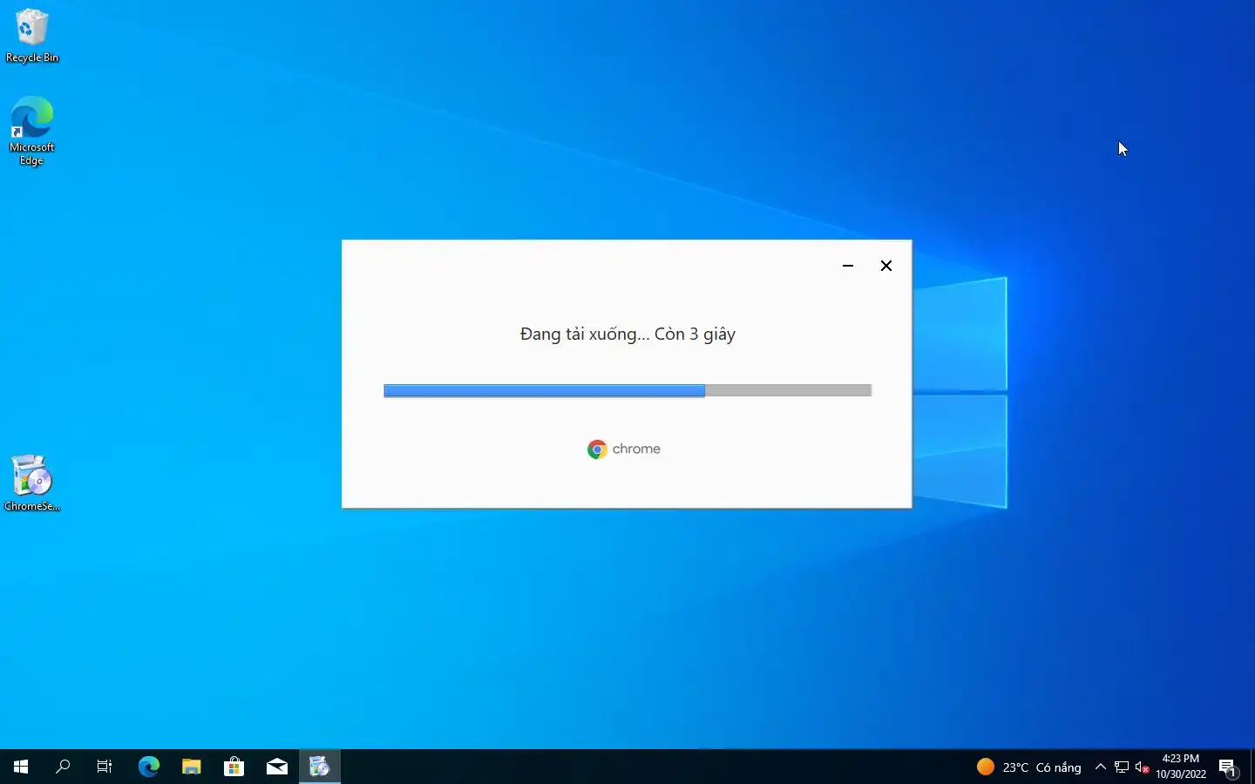Minimize the Chrome installer window
The width and height of the screenshot is (1255, 784).
[848, 266]
